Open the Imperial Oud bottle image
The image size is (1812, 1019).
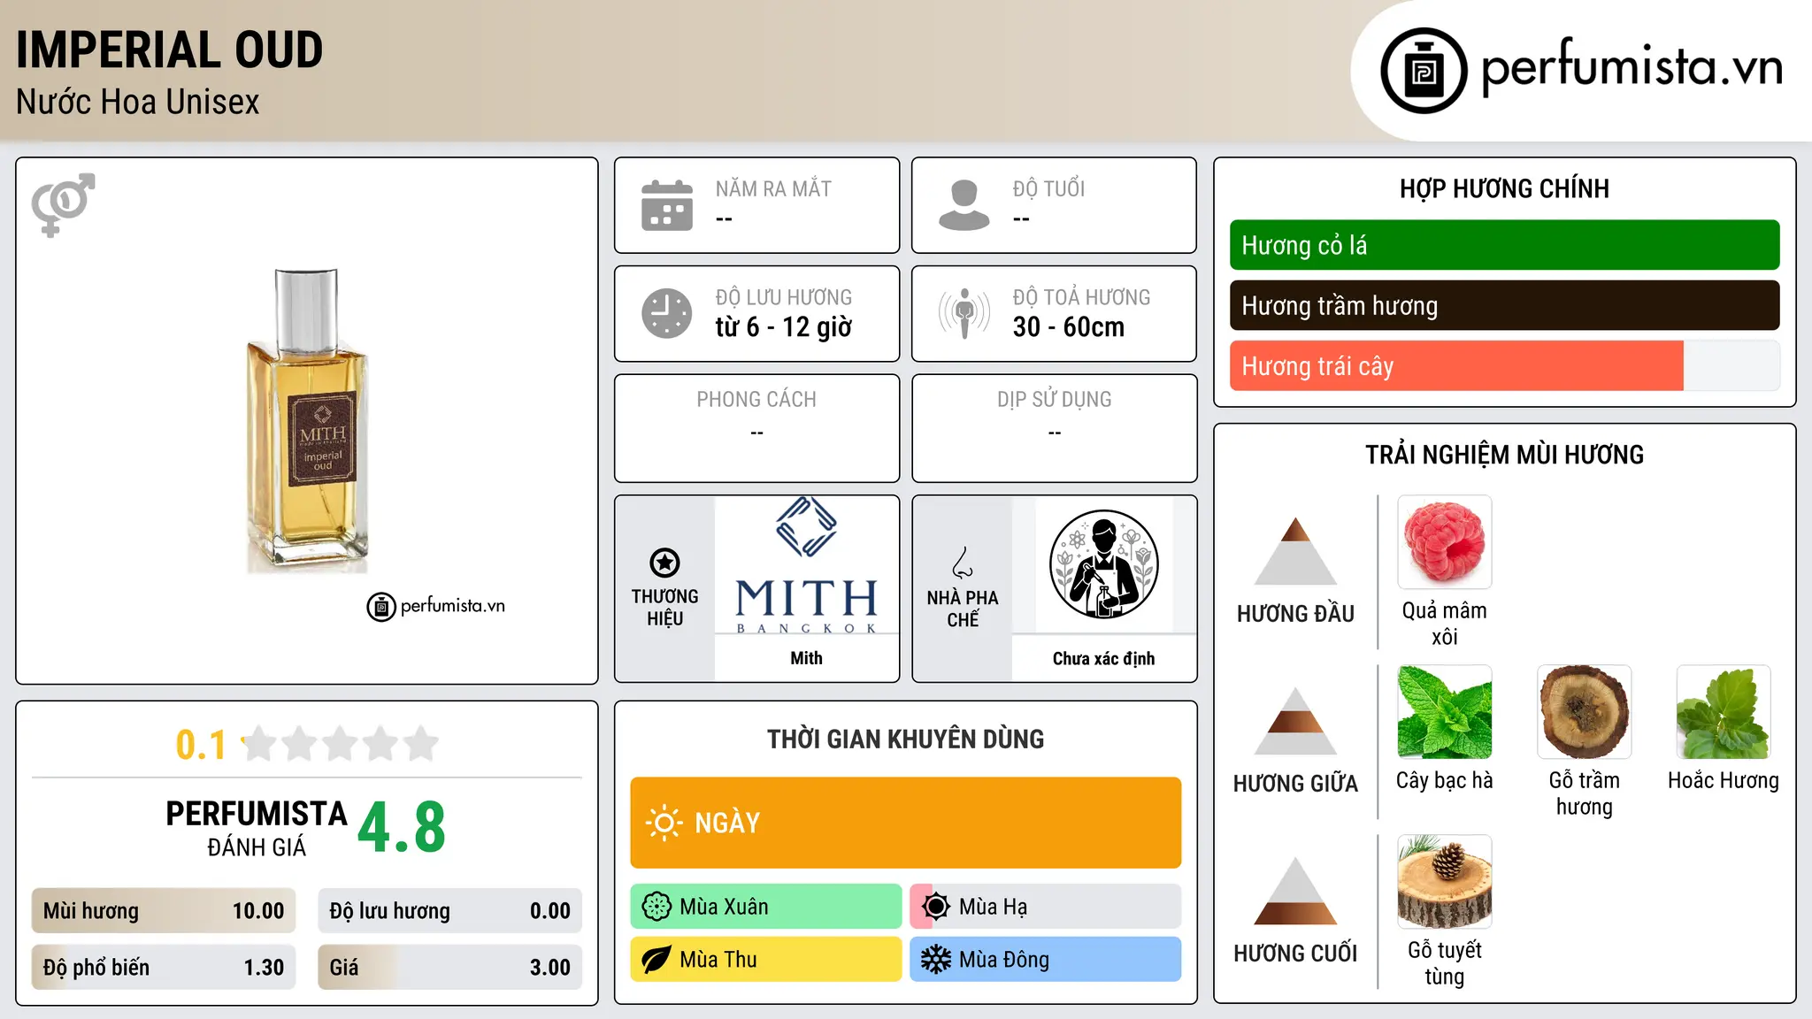tap(307, 421)
